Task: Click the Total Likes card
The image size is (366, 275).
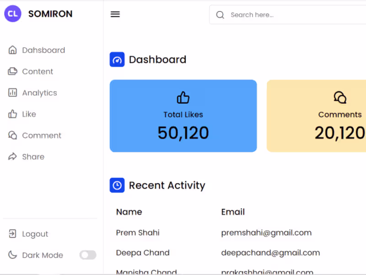Action: click(x=183, y=116)
